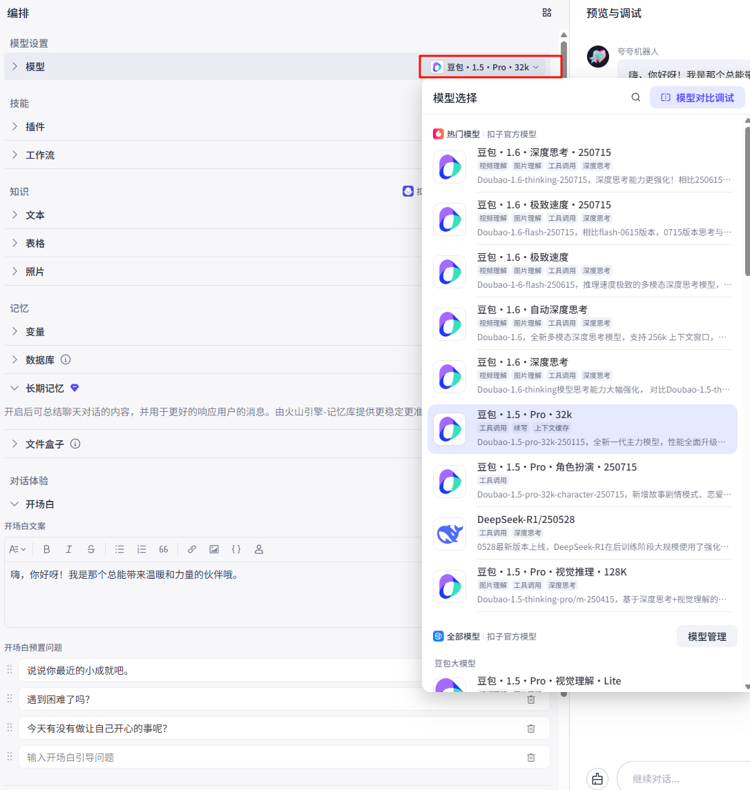Insert a numbered list

[141, 549]
